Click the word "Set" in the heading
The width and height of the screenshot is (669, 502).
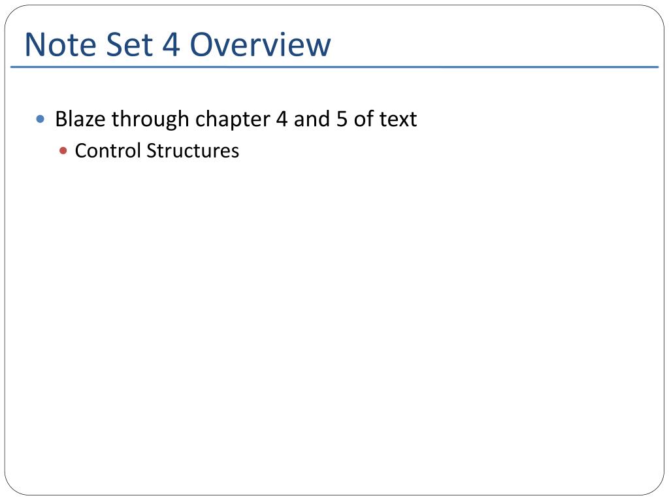pos(129,44)
